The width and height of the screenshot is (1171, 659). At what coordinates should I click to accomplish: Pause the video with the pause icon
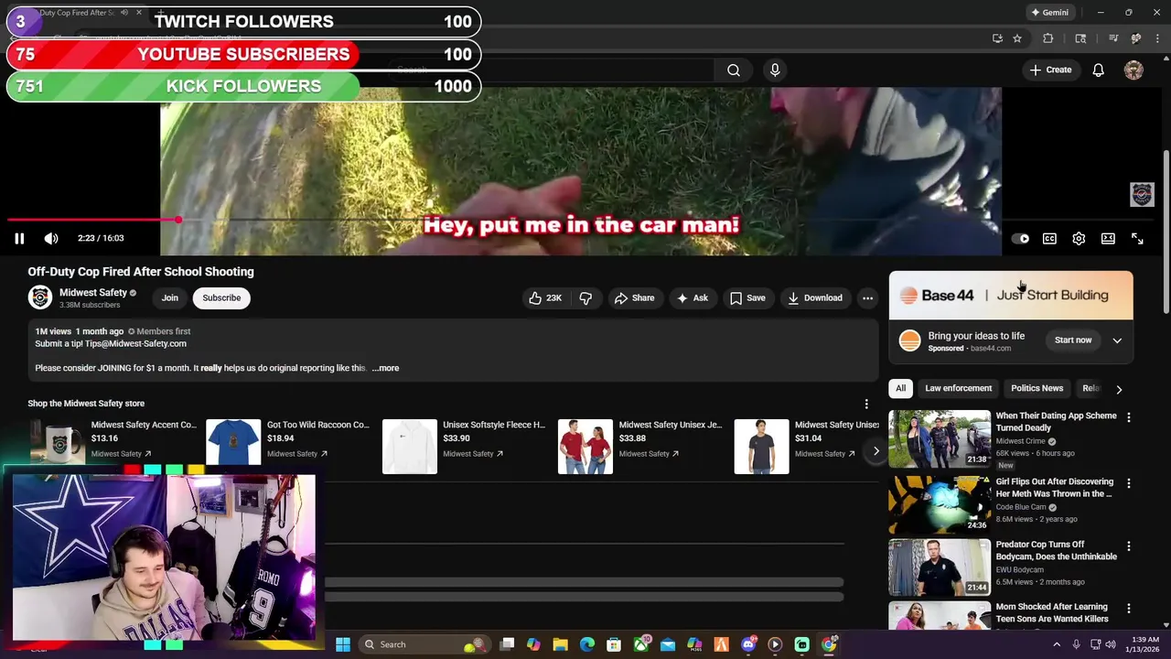[x=19, y=238]
